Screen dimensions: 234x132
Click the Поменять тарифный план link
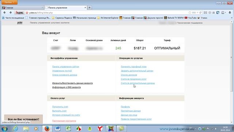(x=134, y=67)
